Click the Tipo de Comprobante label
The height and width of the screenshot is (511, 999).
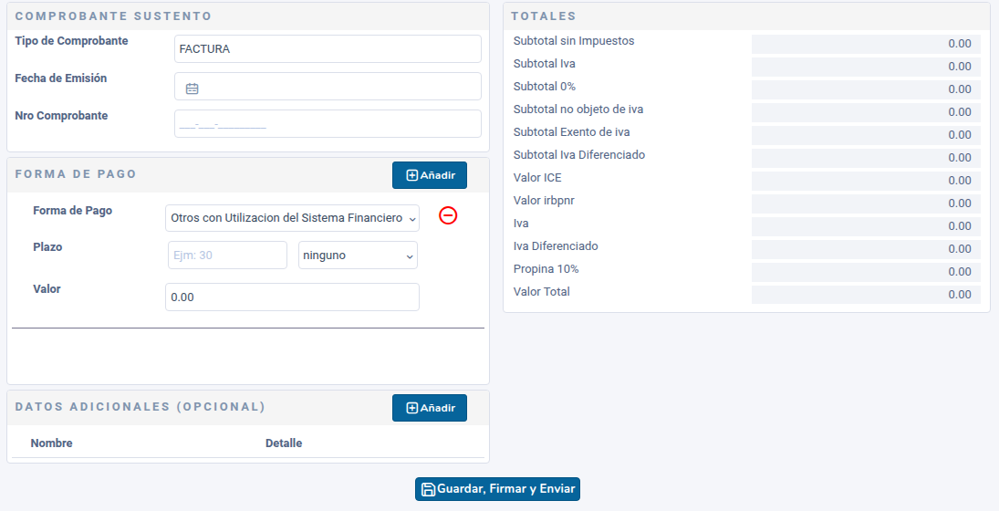71,41
